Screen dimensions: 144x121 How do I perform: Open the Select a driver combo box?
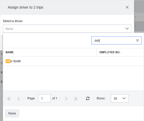pyautogui.click(x=67, y=29)
